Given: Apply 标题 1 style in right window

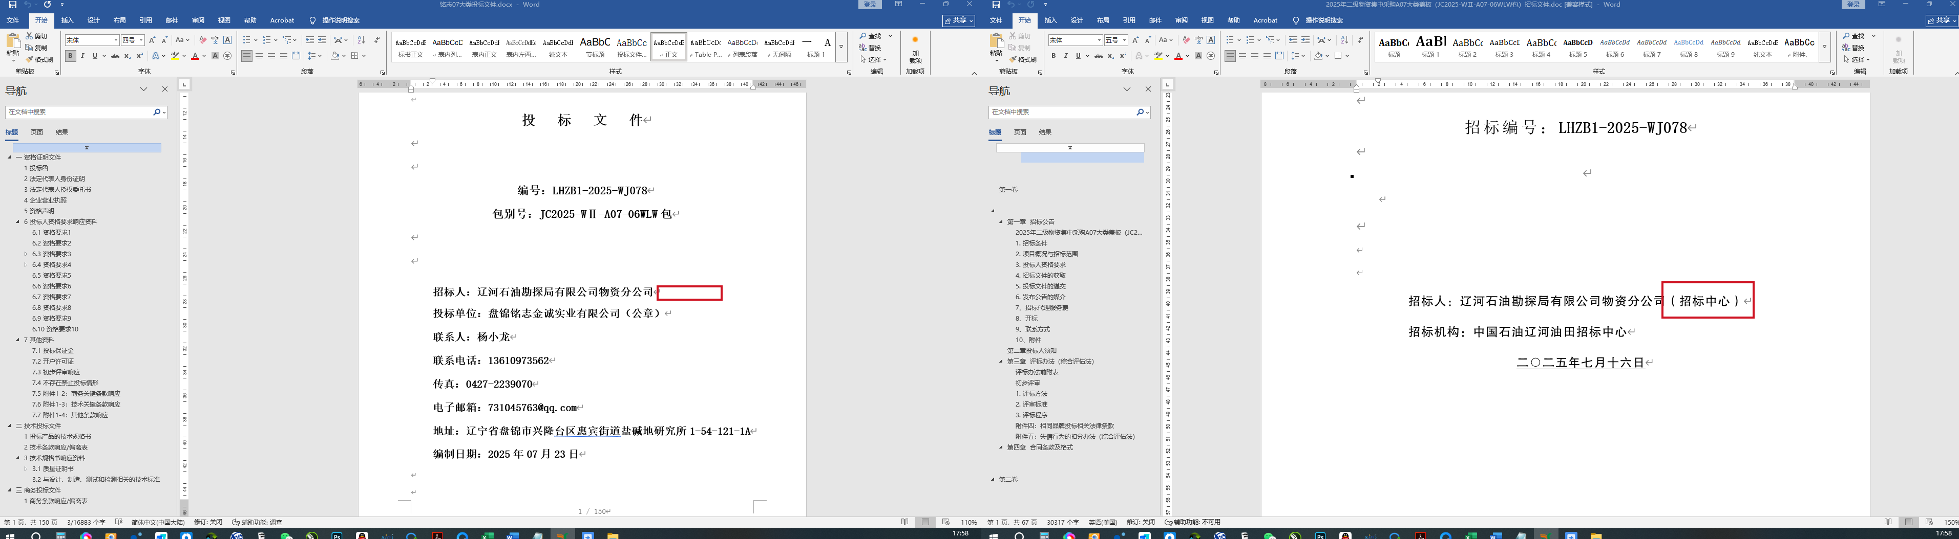Looking at the screenshot, I should tap(1430, 47).
